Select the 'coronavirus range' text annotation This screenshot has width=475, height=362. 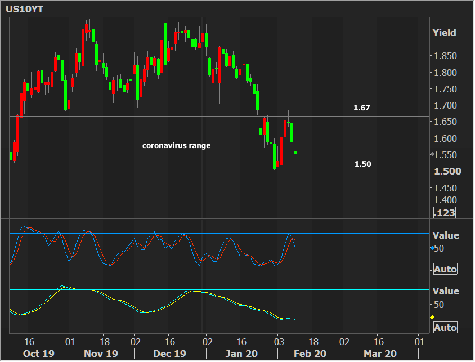tap(176, 145)
